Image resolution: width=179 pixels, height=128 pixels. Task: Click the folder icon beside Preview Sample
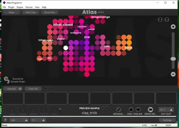tap(107, 108)
